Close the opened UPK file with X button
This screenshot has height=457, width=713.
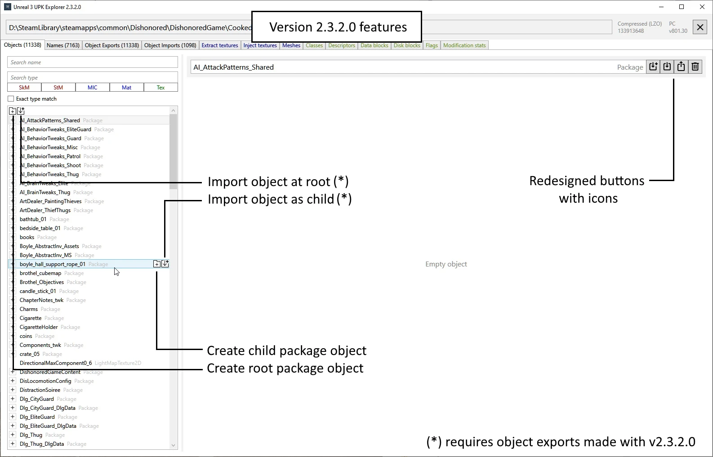(700, 27)
